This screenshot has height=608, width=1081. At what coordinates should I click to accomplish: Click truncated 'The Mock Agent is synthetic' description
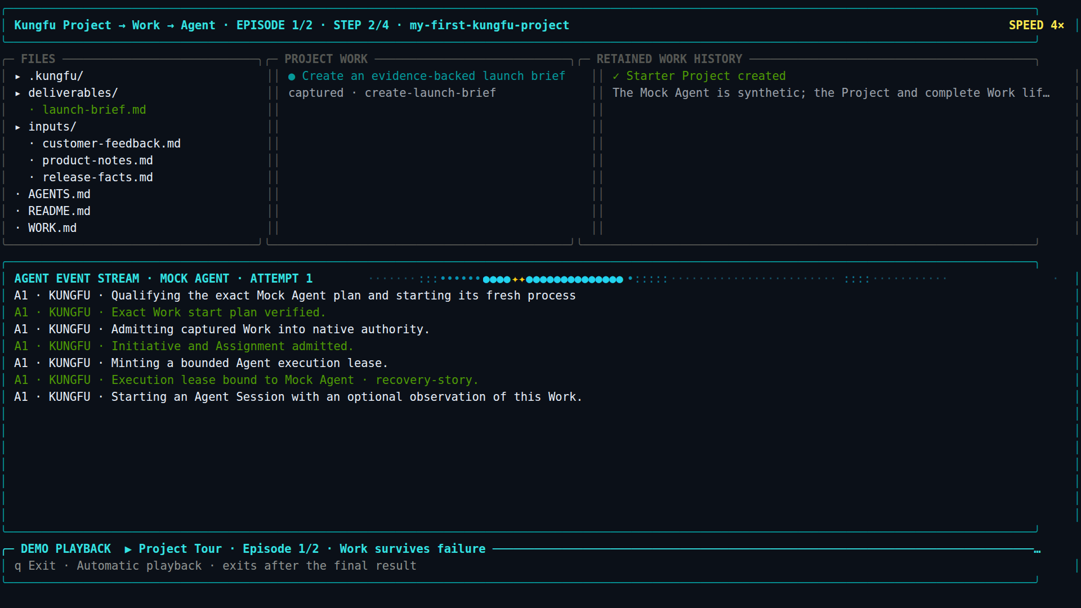831,93
